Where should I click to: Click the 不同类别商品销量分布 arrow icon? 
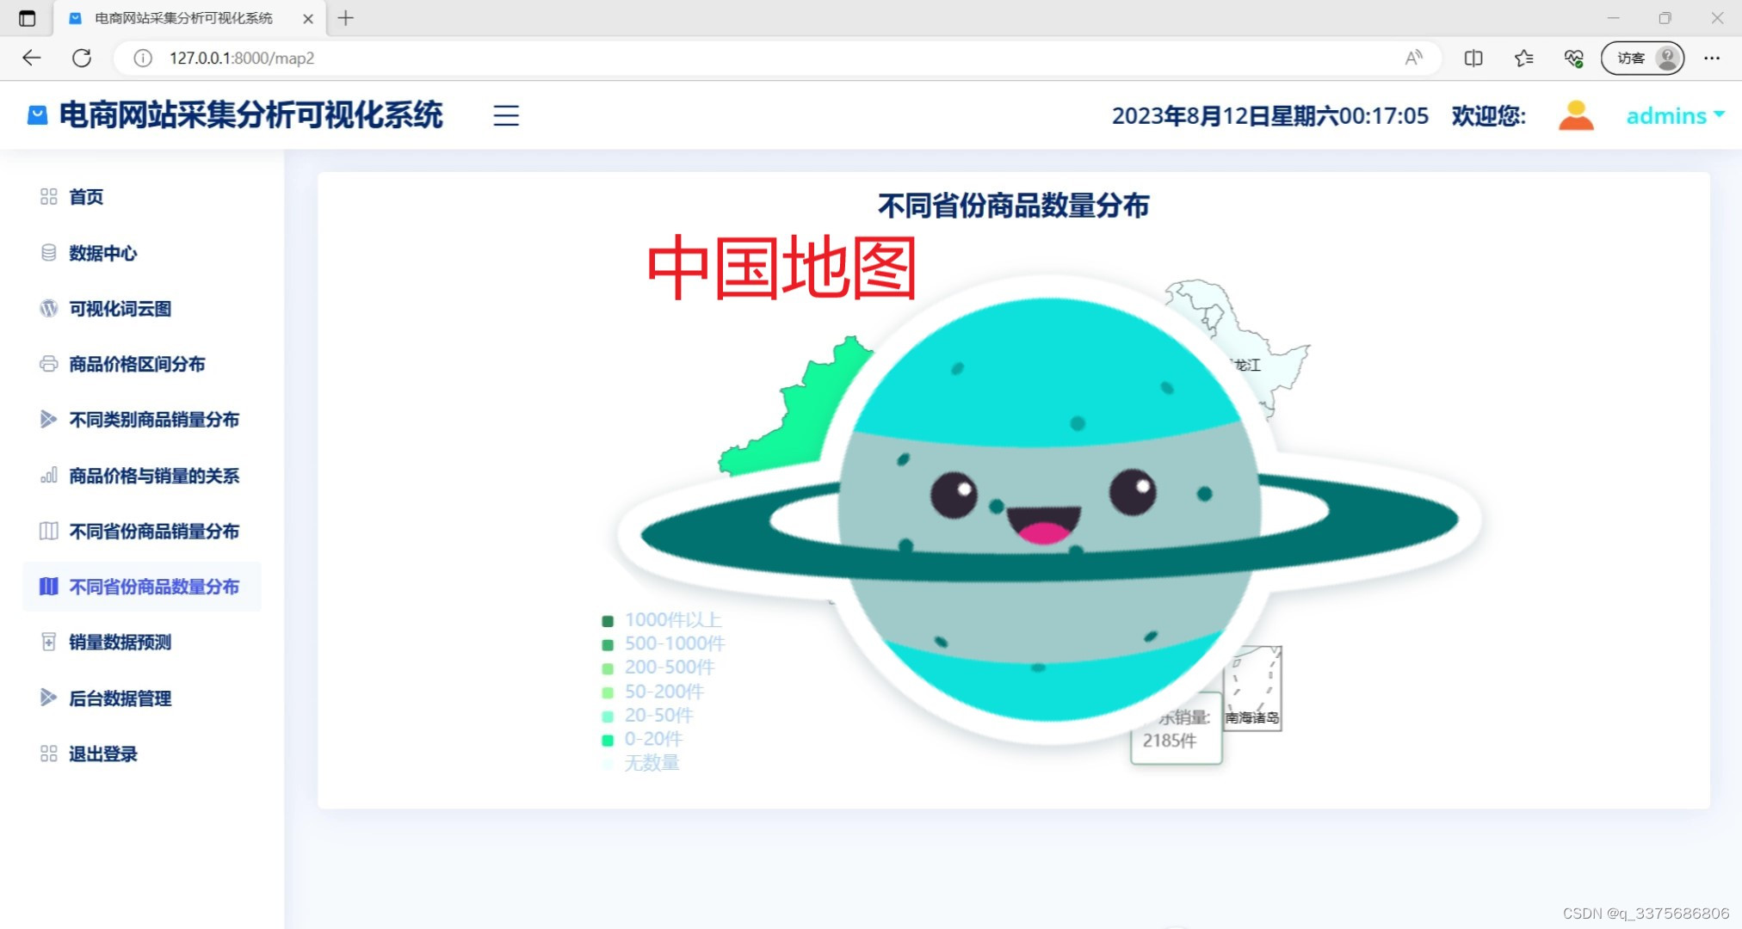tap(49, 420)
